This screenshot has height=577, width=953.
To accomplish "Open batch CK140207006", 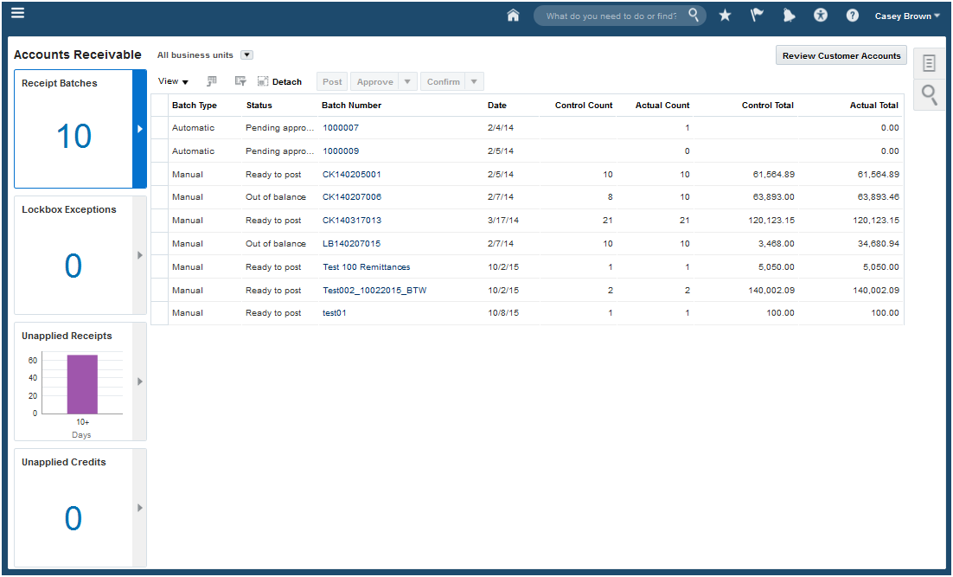I will pyautogui.click(x=351, y=197).
